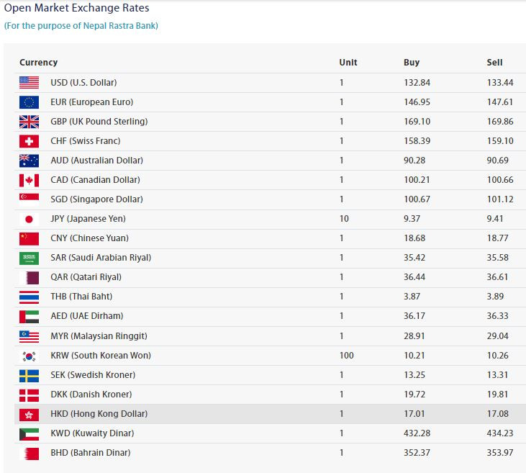Click the South Korean Won flag icon
The width and height of the screenshot is (526, 473).
click(29, 355)
